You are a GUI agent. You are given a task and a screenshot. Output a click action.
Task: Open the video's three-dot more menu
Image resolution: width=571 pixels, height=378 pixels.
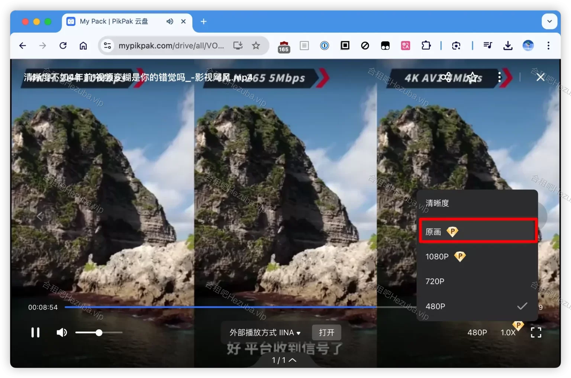click(x=499, y=77)
